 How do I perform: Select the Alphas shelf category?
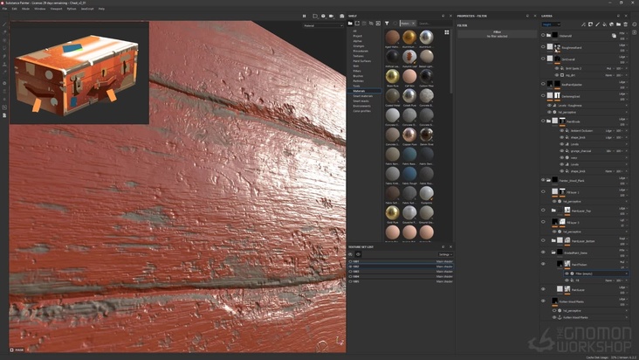357,41
